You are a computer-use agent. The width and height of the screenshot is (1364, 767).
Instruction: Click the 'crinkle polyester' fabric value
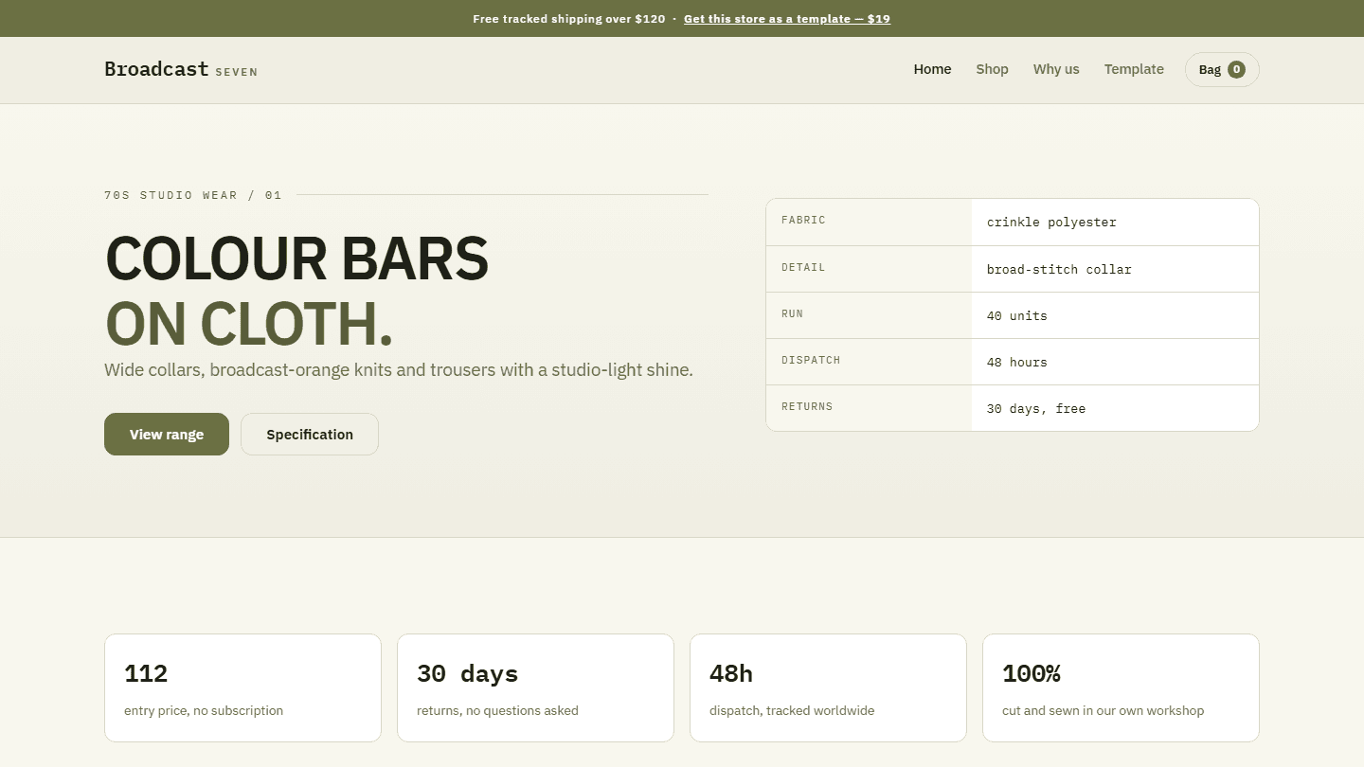point(1051,223)
